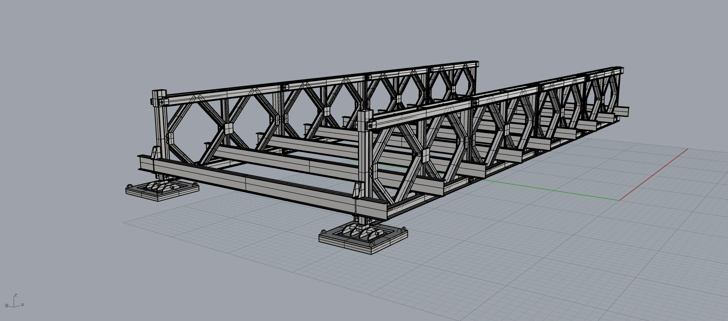728x321 pixels.
Task: Click the world axes icon in the viewport corner
Action: tap(14, 301)
